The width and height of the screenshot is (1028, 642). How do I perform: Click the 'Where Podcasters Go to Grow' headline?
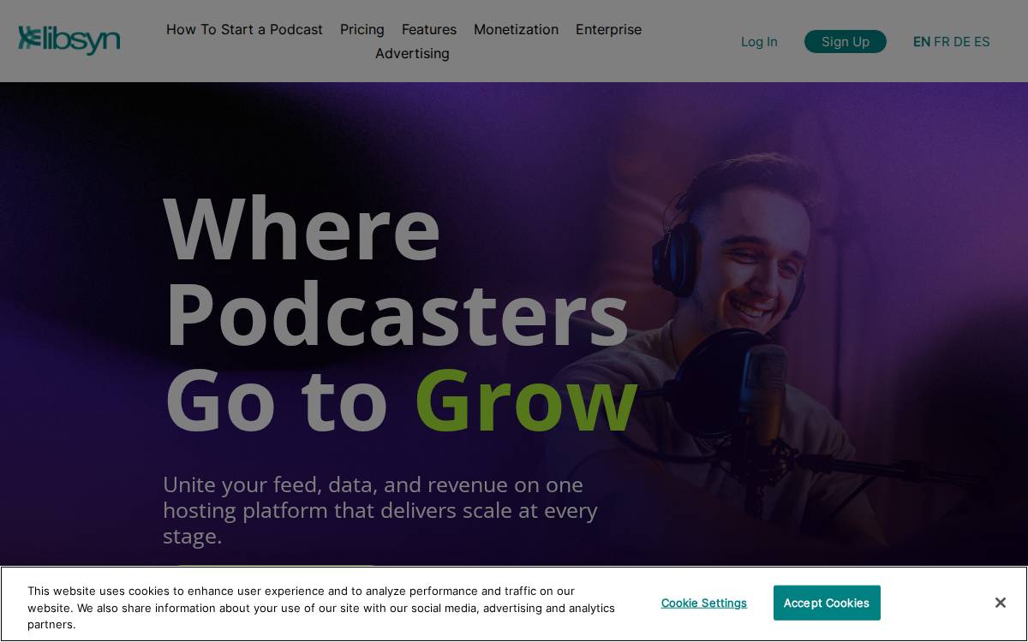(x=401, y=313)
